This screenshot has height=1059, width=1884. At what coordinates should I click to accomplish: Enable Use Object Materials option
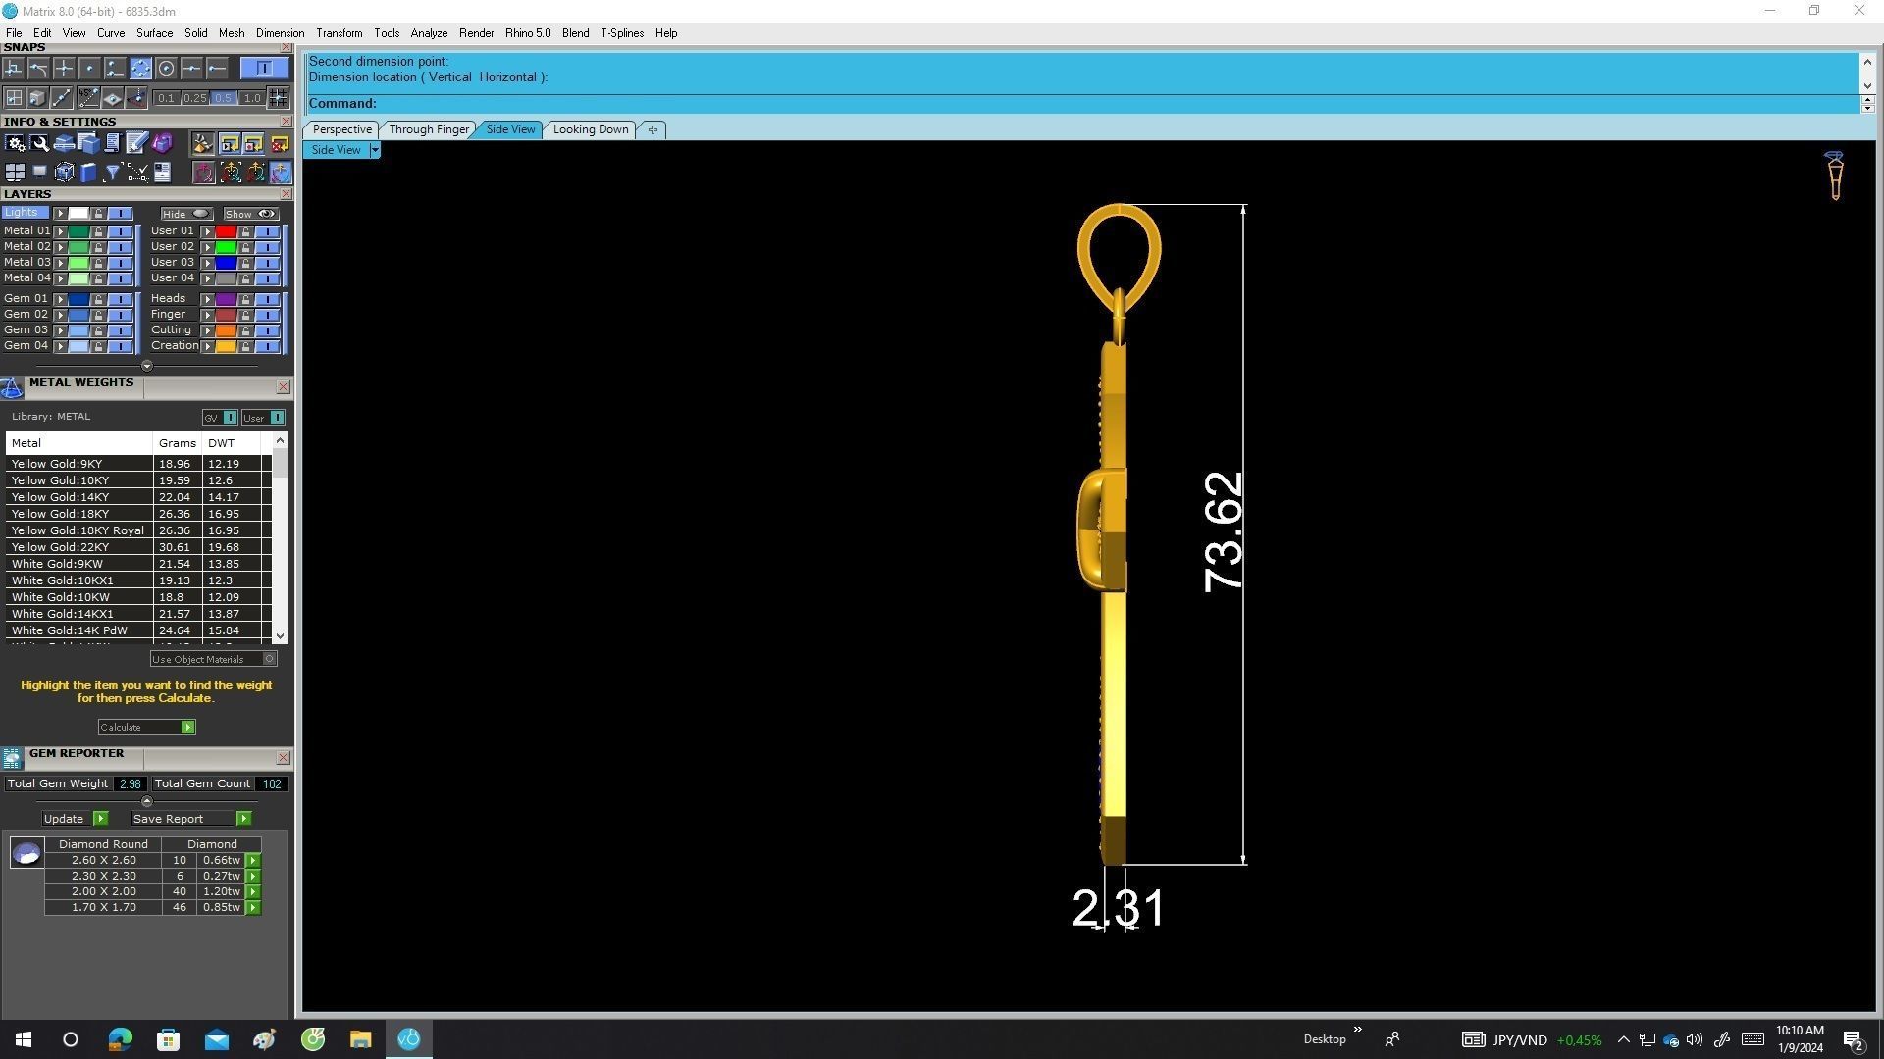[x=214, y=659]
